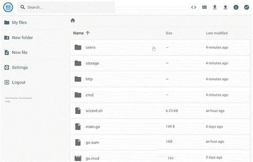Show file info via the info icon

(x=236, y=7)
